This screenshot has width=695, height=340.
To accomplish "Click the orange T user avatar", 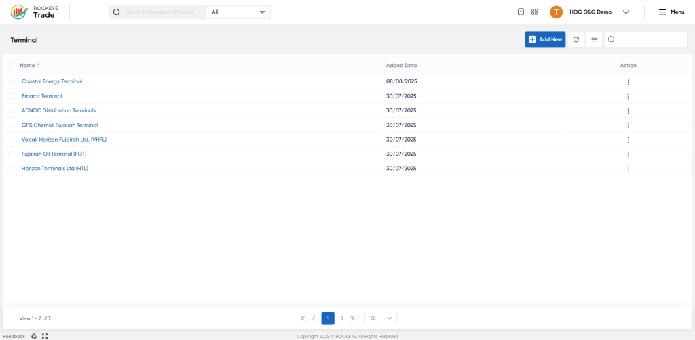I will coord(557,12).
